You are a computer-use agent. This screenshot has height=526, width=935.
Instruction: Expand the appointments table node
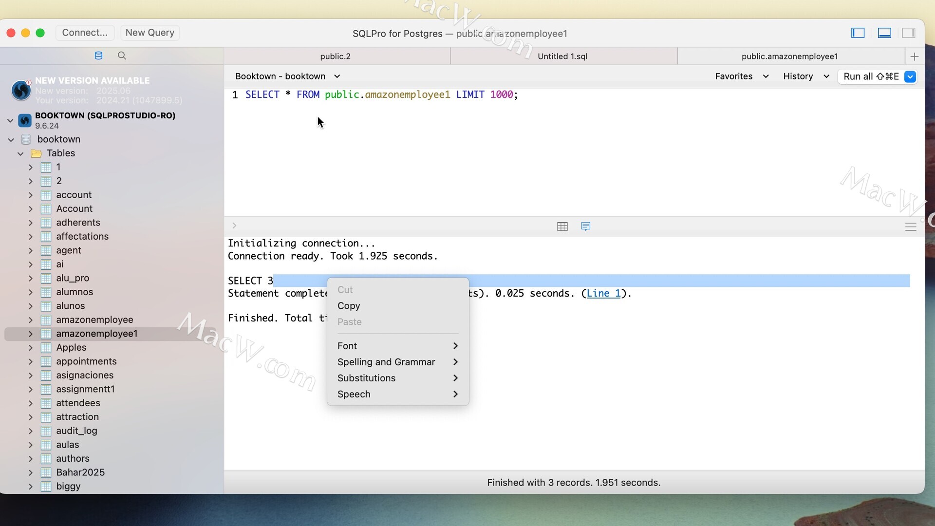tap(31, 362)
